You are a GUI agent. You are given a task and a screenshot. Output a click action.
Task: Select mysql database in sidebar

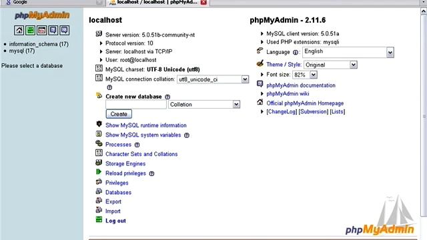coord(22,51)
